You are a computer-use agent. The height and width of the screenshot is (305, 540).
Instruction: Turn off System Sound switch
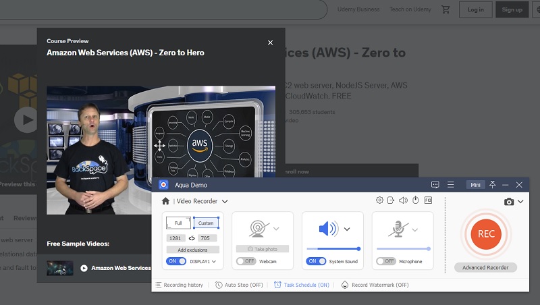point(316,261)
